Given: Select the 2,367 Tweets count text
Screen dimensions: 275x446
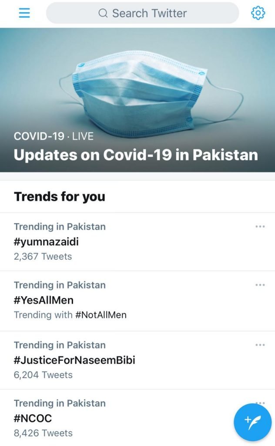Looking at the screenshot, I should tap(43, 256).
